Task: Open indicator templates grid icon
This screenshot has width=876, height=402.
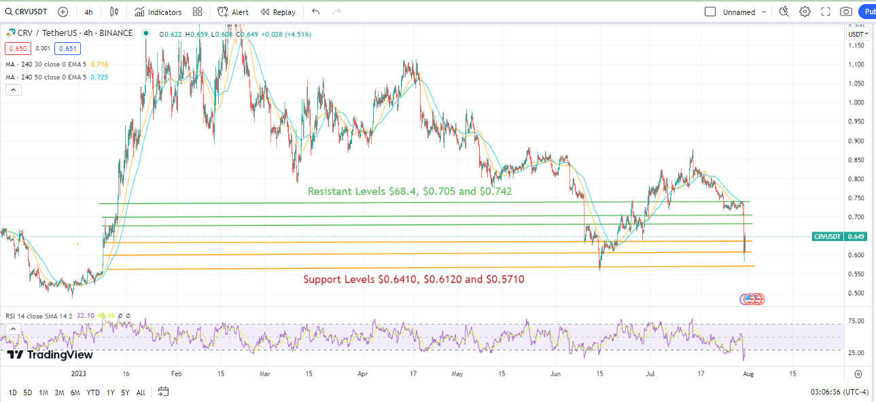Action: pos(198,12)
